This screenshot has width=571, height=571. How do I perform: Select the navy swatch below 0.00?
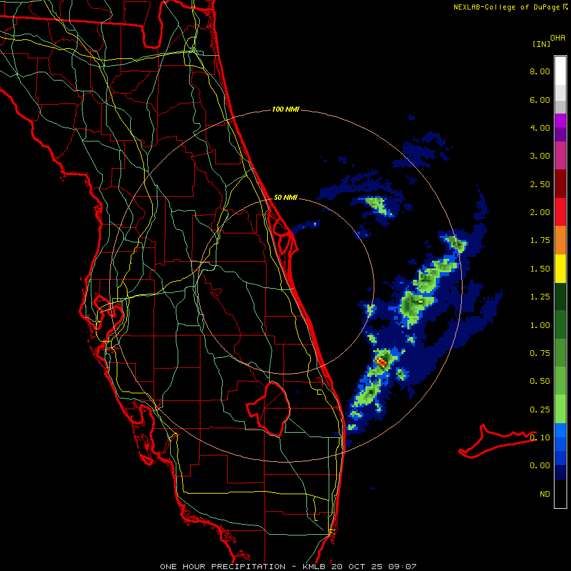(560, 473)
